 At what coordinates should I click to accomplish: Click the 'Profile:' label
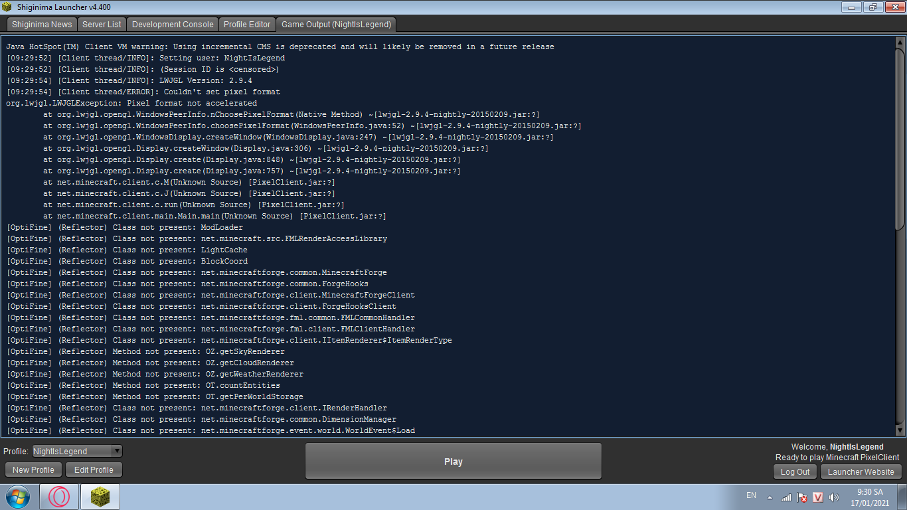16,452
